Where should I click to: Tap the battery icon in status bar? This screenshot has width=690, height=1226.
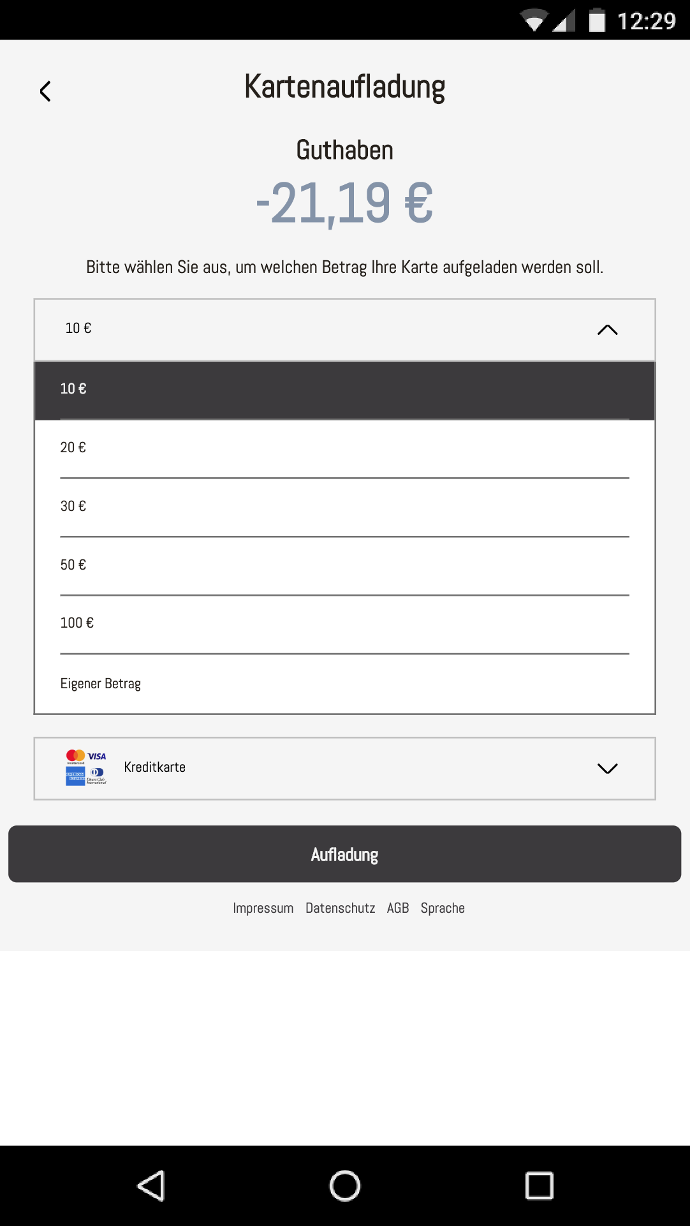[x=597, y=20]
